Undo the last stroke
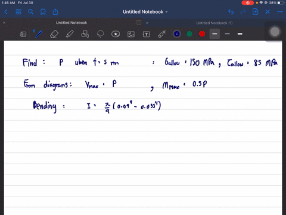 (x=231, y=12)
